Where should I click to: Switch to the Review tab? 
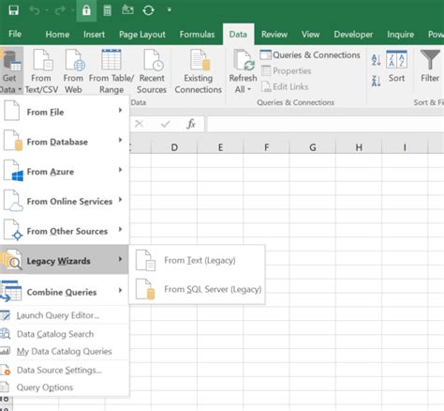coord(274,35)
